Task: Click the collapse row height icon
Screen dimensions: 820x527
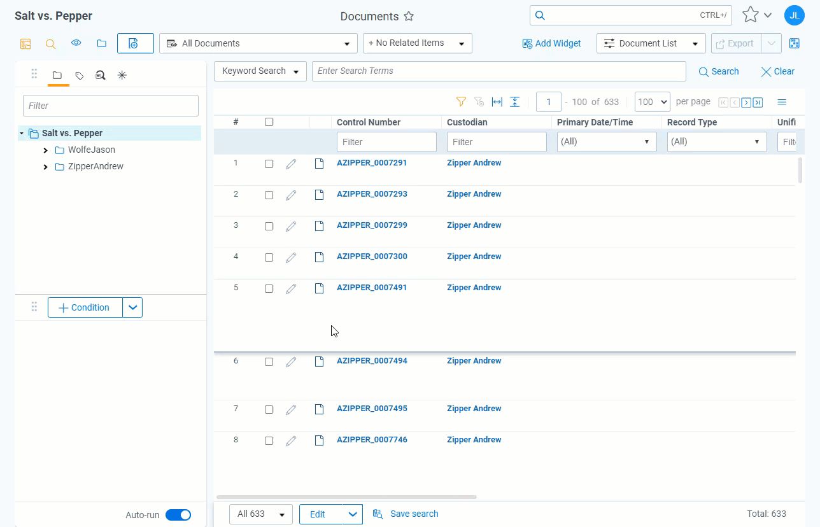Action: pos(514,102)
